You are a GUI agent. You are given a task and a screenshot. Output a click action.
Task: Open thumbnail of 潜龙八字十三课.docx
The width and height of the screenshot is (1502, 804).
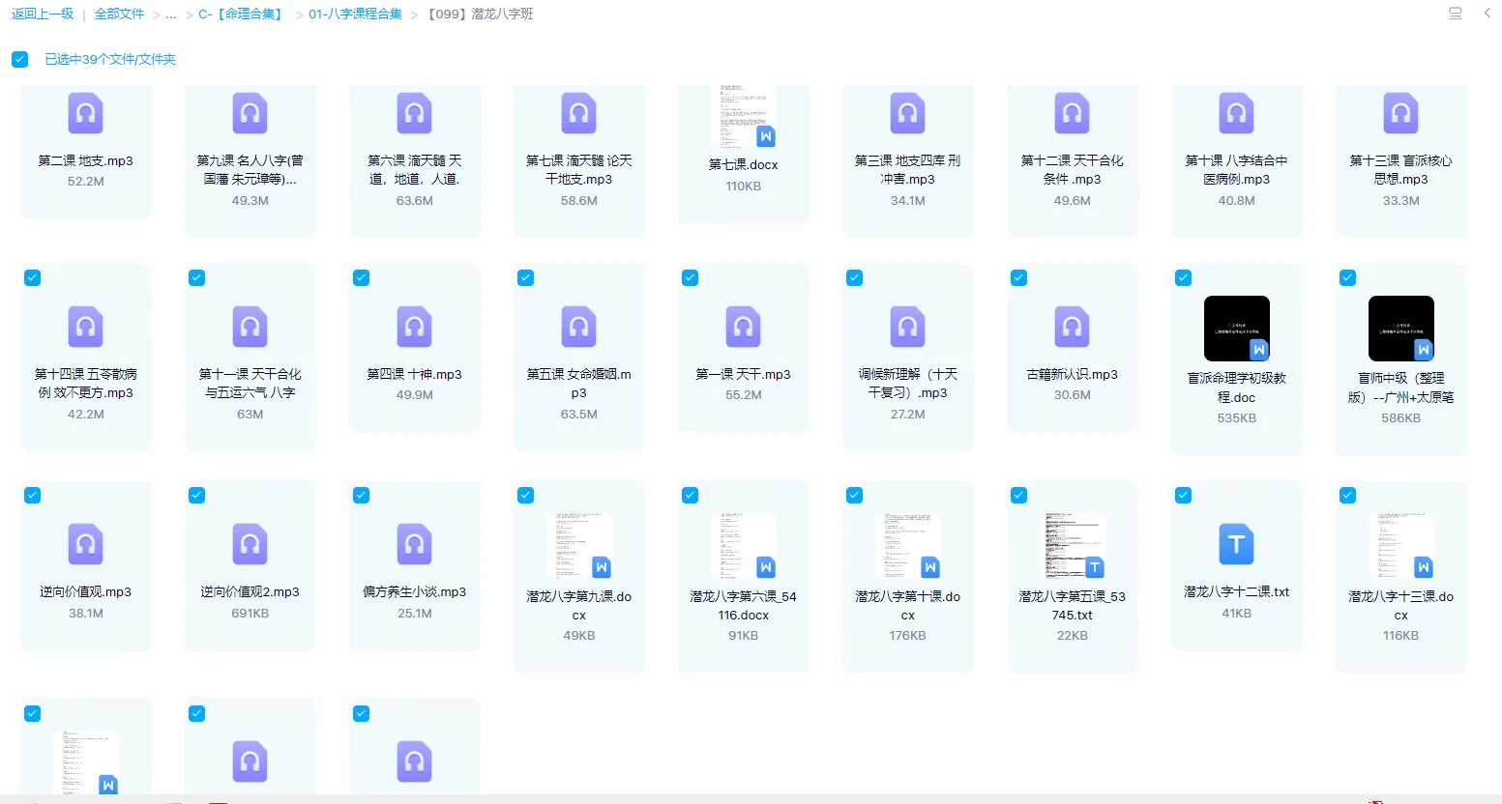pyautogui.click(x=1400, y=546)
